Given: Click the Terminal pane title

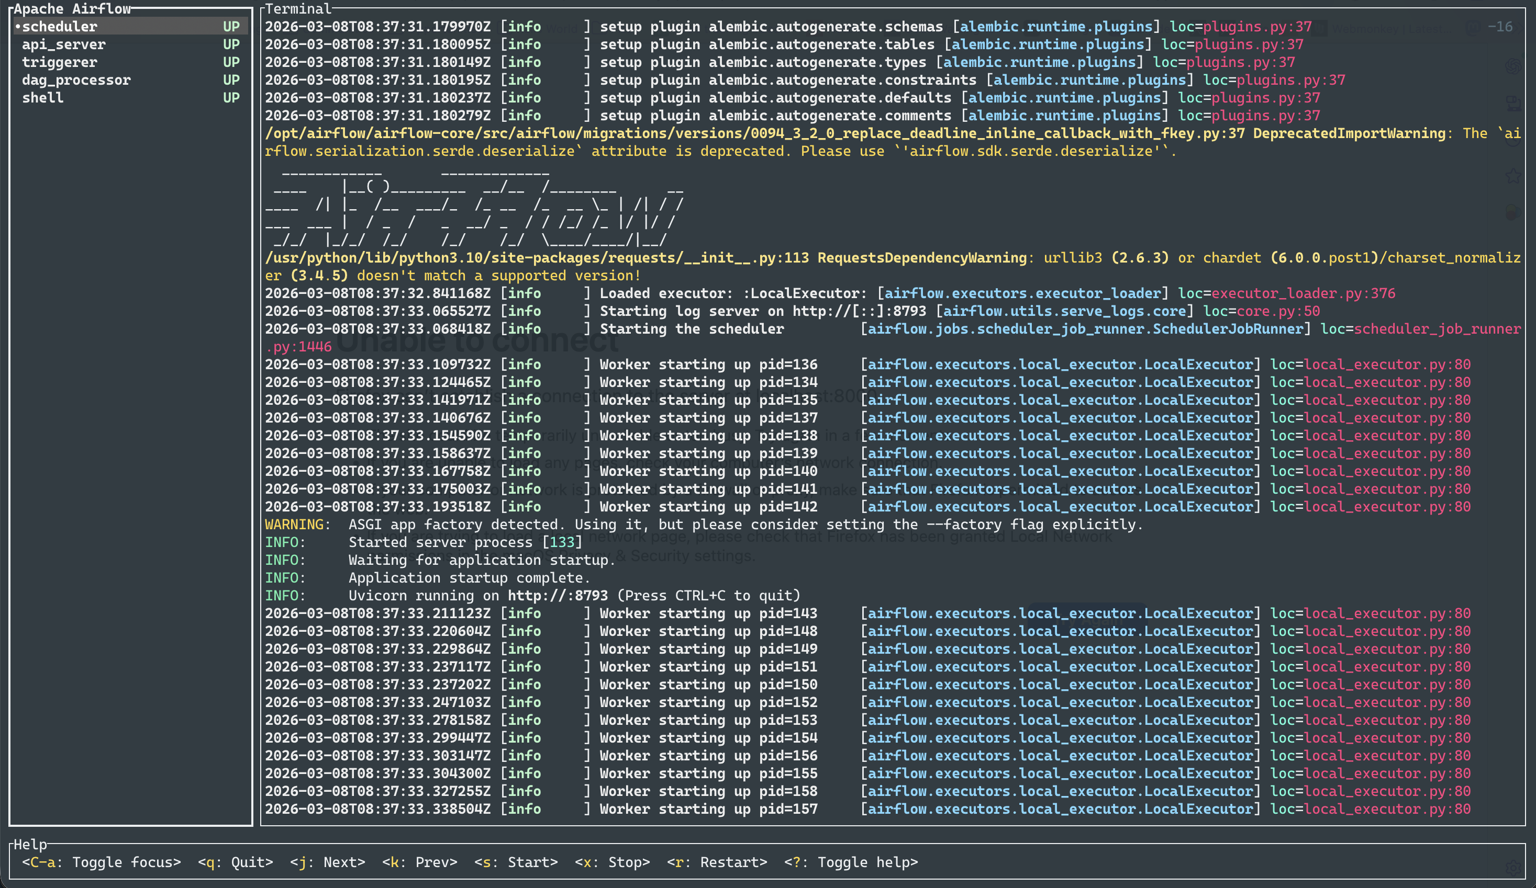Looking at the screenshot, I should click(298, 8).
